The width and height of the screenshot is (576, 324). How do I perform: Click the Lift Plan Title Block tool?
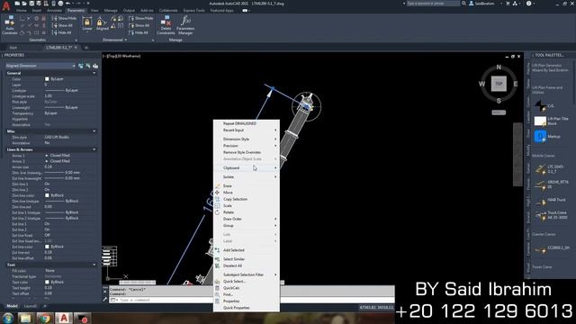coord(540,121)
